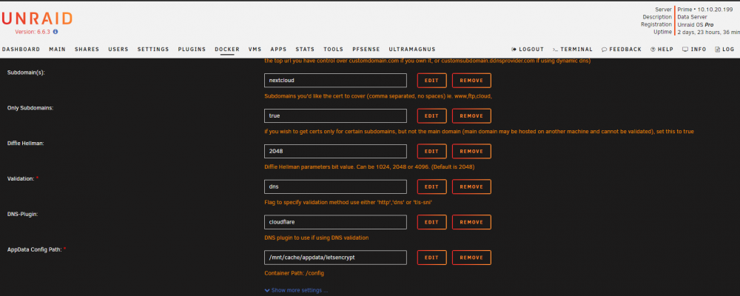Edit the Validation setting
The width and height of the screenshot is (740, 296).
[432, 186]
